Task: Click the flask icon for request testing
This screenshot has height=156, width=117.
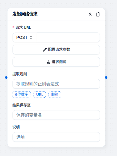Action: pyautogui.click(x=48, y=62)
